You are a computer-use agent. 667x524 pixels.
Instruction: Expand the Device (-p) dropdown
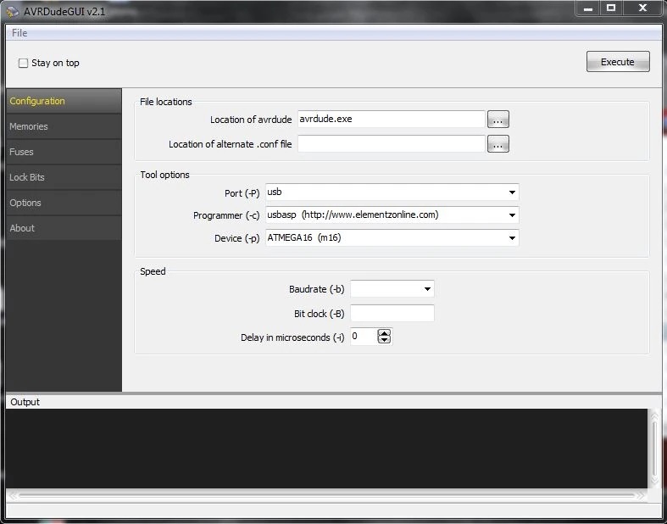coord(512,238)
